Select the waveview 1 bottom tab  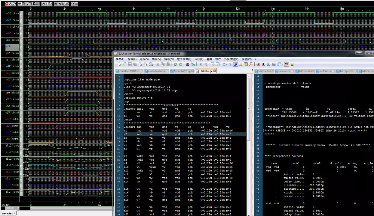point(8,213)
